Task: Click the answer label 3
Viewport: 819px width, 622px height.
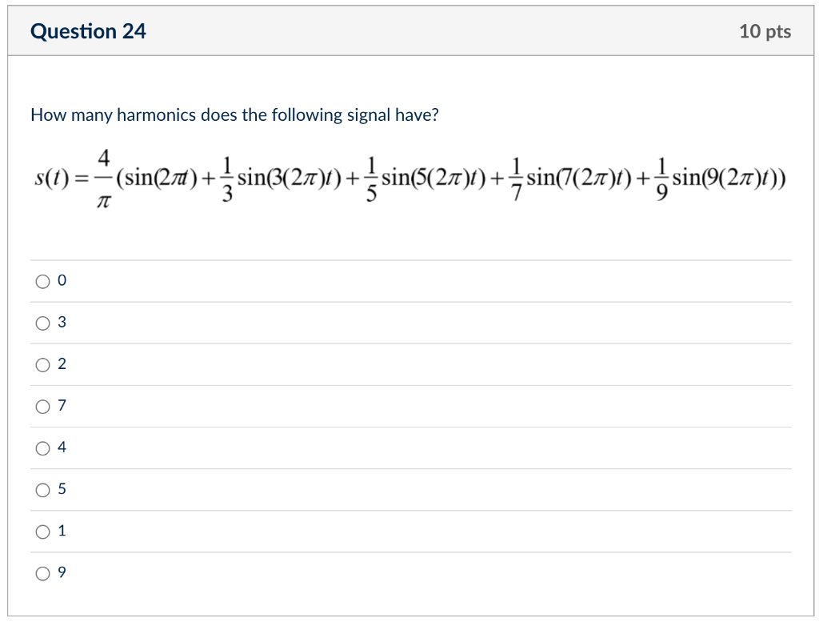Action: pyautogui.click(x=62, y=322)
